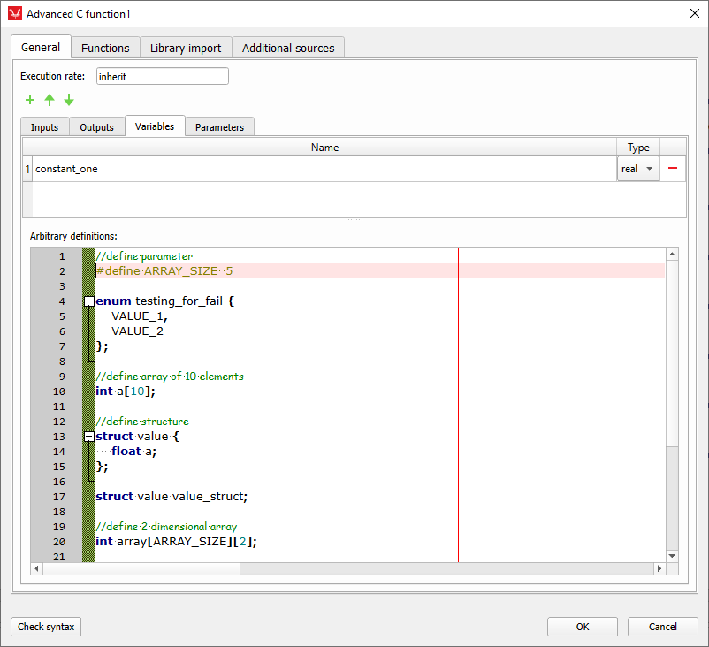Image resolution: width=709 pixels, height=647 pixels.
Task: Confirm with the OK button
Action: (x=582, y=627)
